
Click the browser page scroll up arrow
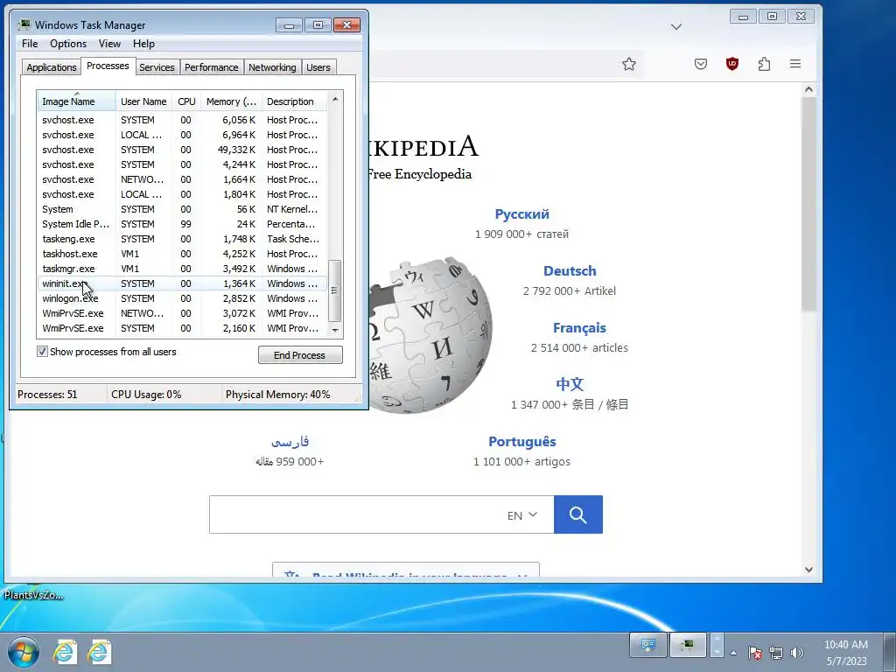808,90
